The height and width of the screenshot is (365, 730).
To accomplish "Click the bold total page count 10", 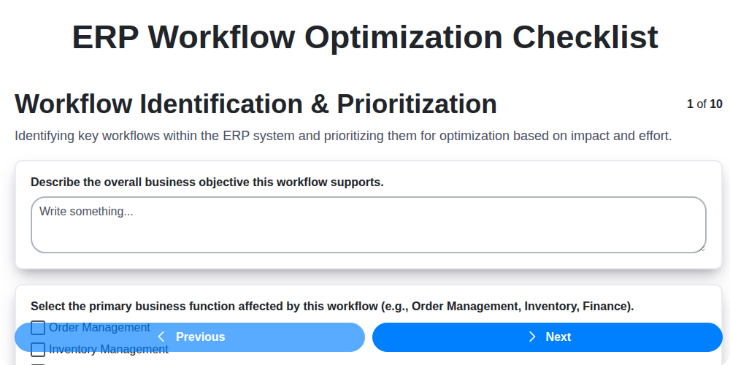I will coord(716,104).
